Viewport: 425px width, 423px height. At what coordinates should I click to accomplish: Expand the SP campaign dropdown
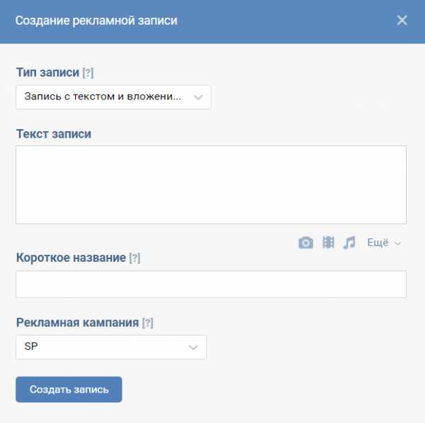111,347
